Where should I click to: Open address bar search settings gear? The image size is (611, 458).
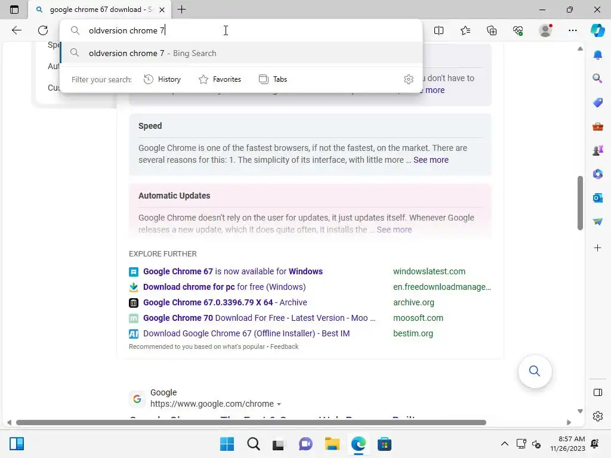pos(408,79)
